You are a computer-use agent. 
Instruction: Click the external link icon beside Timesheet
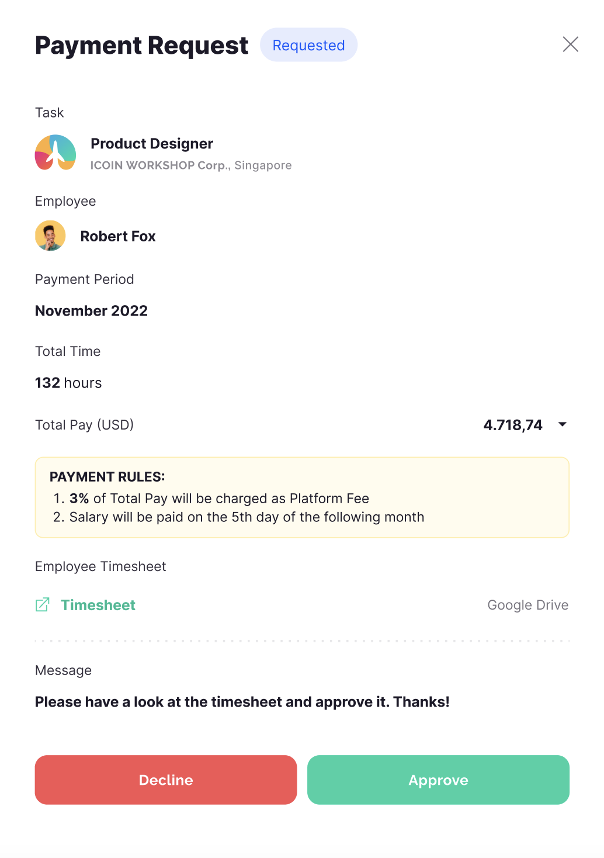point(43,605)
